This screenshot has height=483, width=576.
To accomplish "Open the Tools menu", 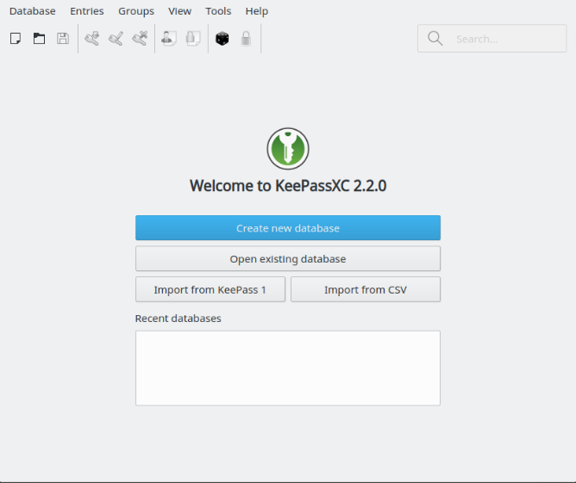I will (218, 11).
